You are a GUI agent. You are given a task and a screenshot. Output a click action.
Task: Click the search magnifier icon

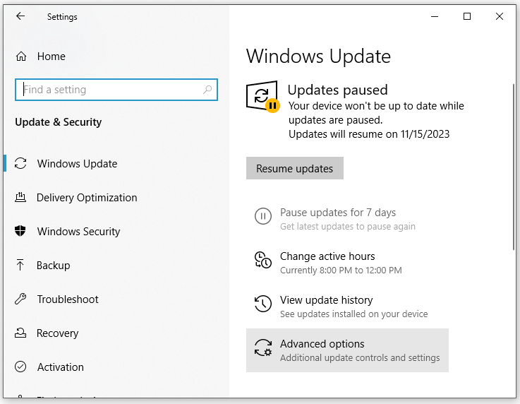(x=207, y=90)
